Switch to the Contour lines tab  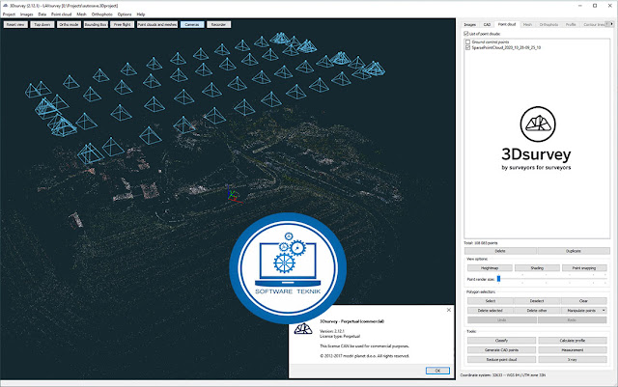click(593, 24)
